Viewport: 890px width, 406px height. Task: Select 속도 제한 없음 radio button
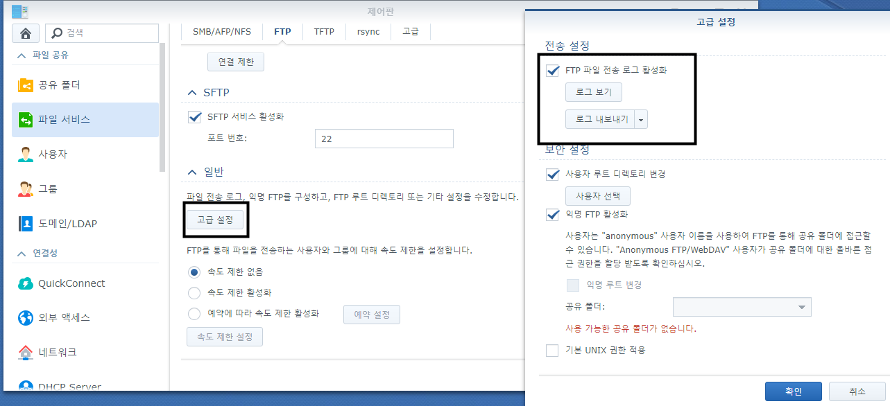194,272
